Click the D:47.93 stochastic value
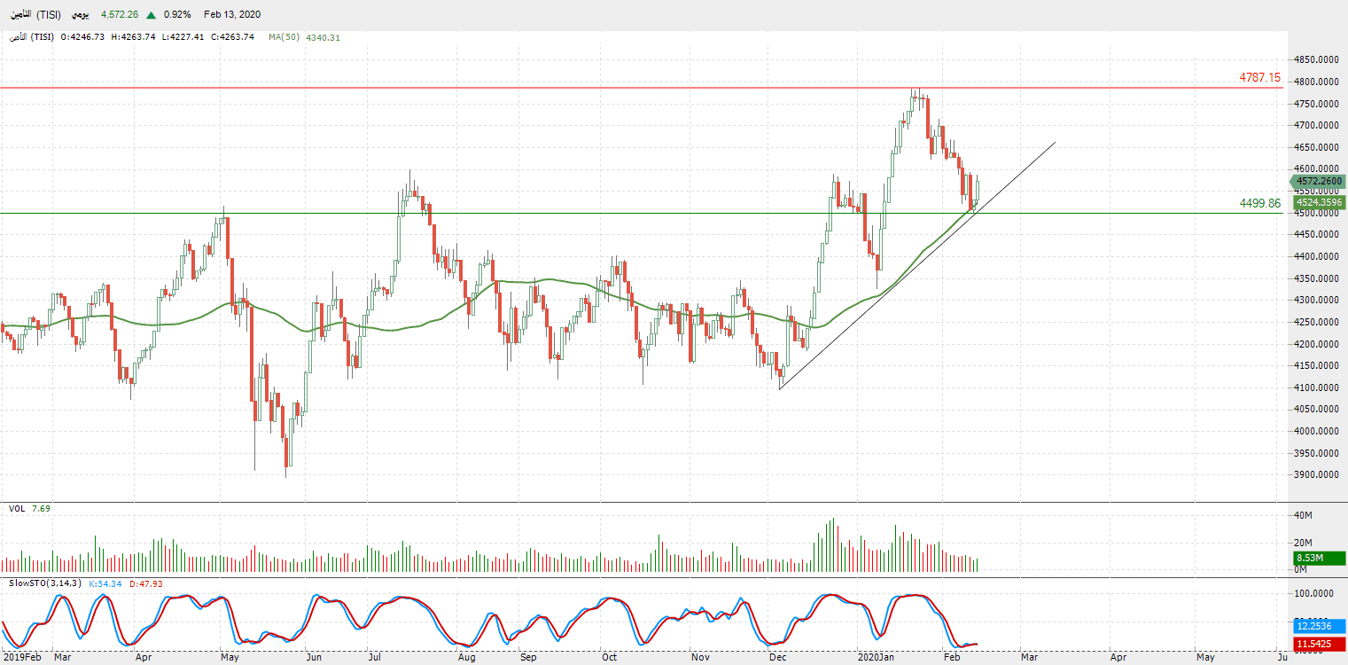The width and height of the screenshot is (1348, 665). pos(146,583)
